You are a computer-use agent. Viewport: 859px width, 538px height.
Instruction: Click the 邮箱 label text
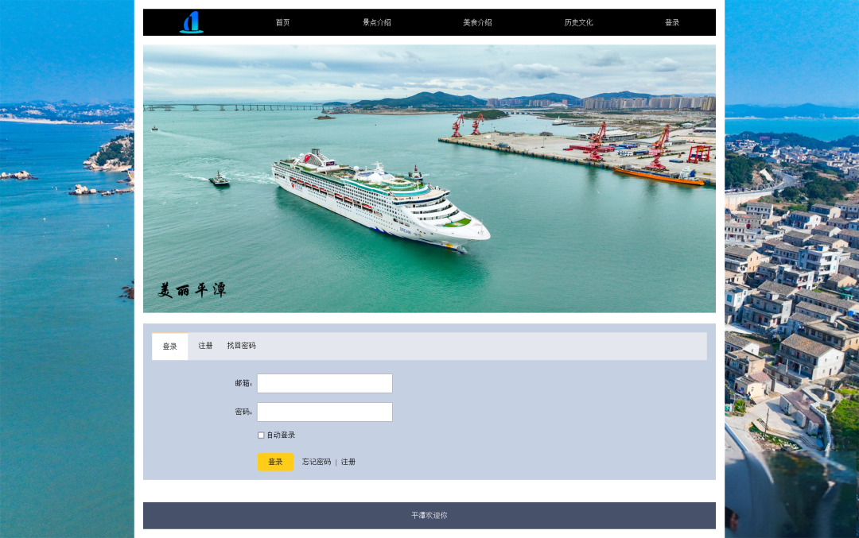click(243, 383)
